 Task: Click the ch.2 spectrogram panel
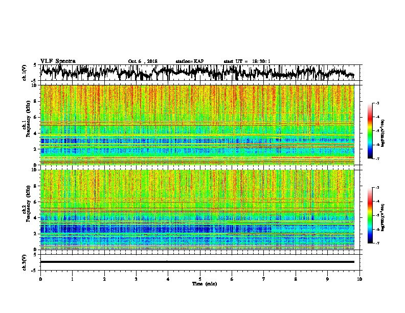coord(197,210)
